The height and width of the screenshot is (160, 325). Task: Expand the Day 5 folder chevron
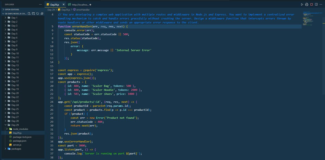[5, 34]
